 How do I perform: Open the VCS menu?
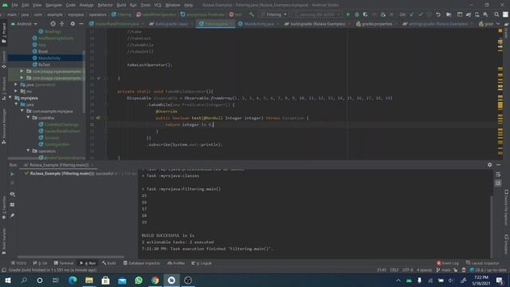[158, 5]
